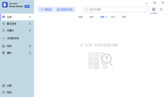Sort books by 进度 (Progress)

(124, 17)
